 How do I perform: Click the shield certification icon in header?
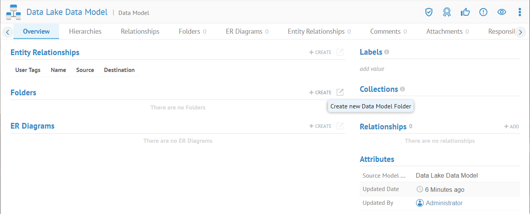[x=429, y=12]
